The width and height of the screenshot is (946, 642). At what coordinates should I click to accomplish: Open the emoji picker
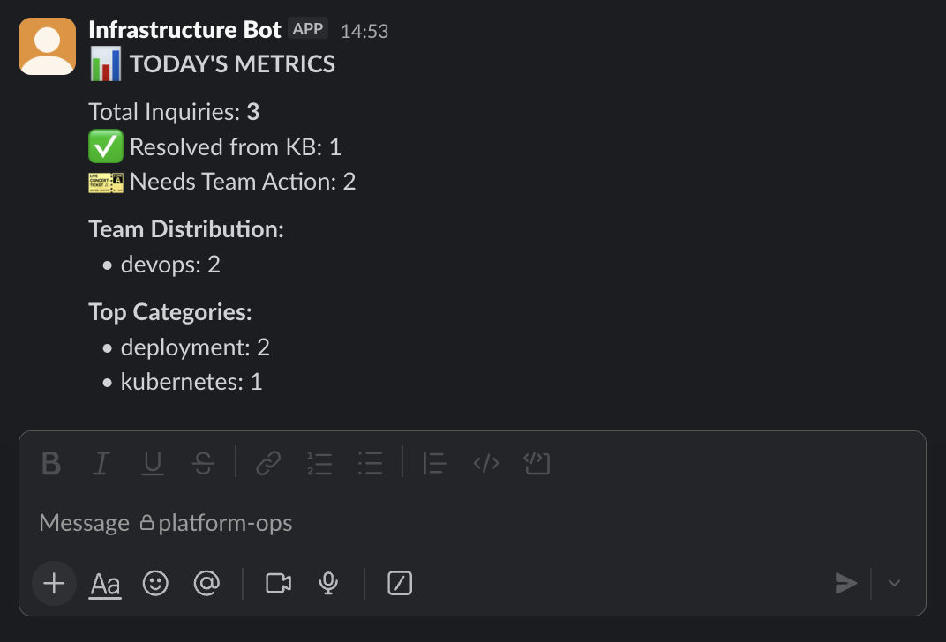155,583
